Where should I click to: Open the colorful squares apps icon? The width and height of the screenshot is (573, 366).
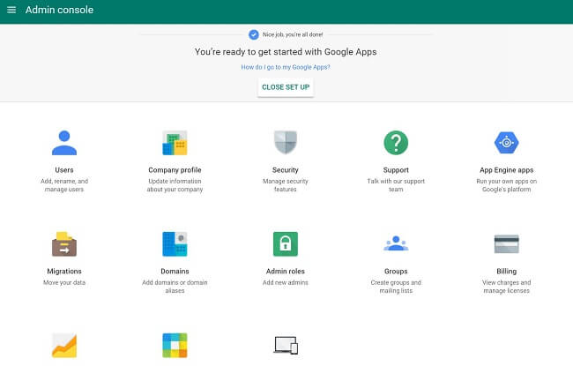[175, 345]
